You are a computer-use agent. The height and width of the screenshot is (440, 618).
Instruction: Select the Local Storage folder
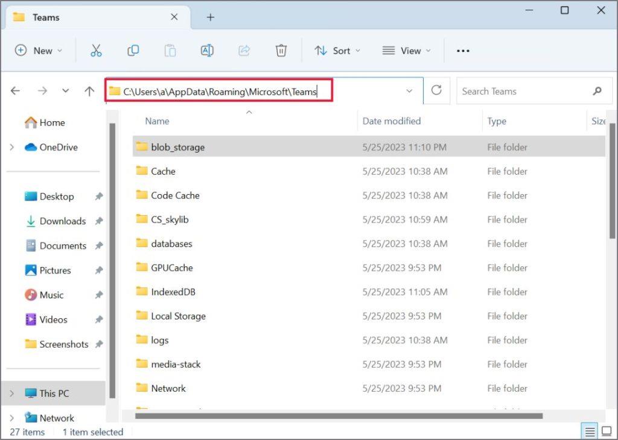(x=369, y=316)
